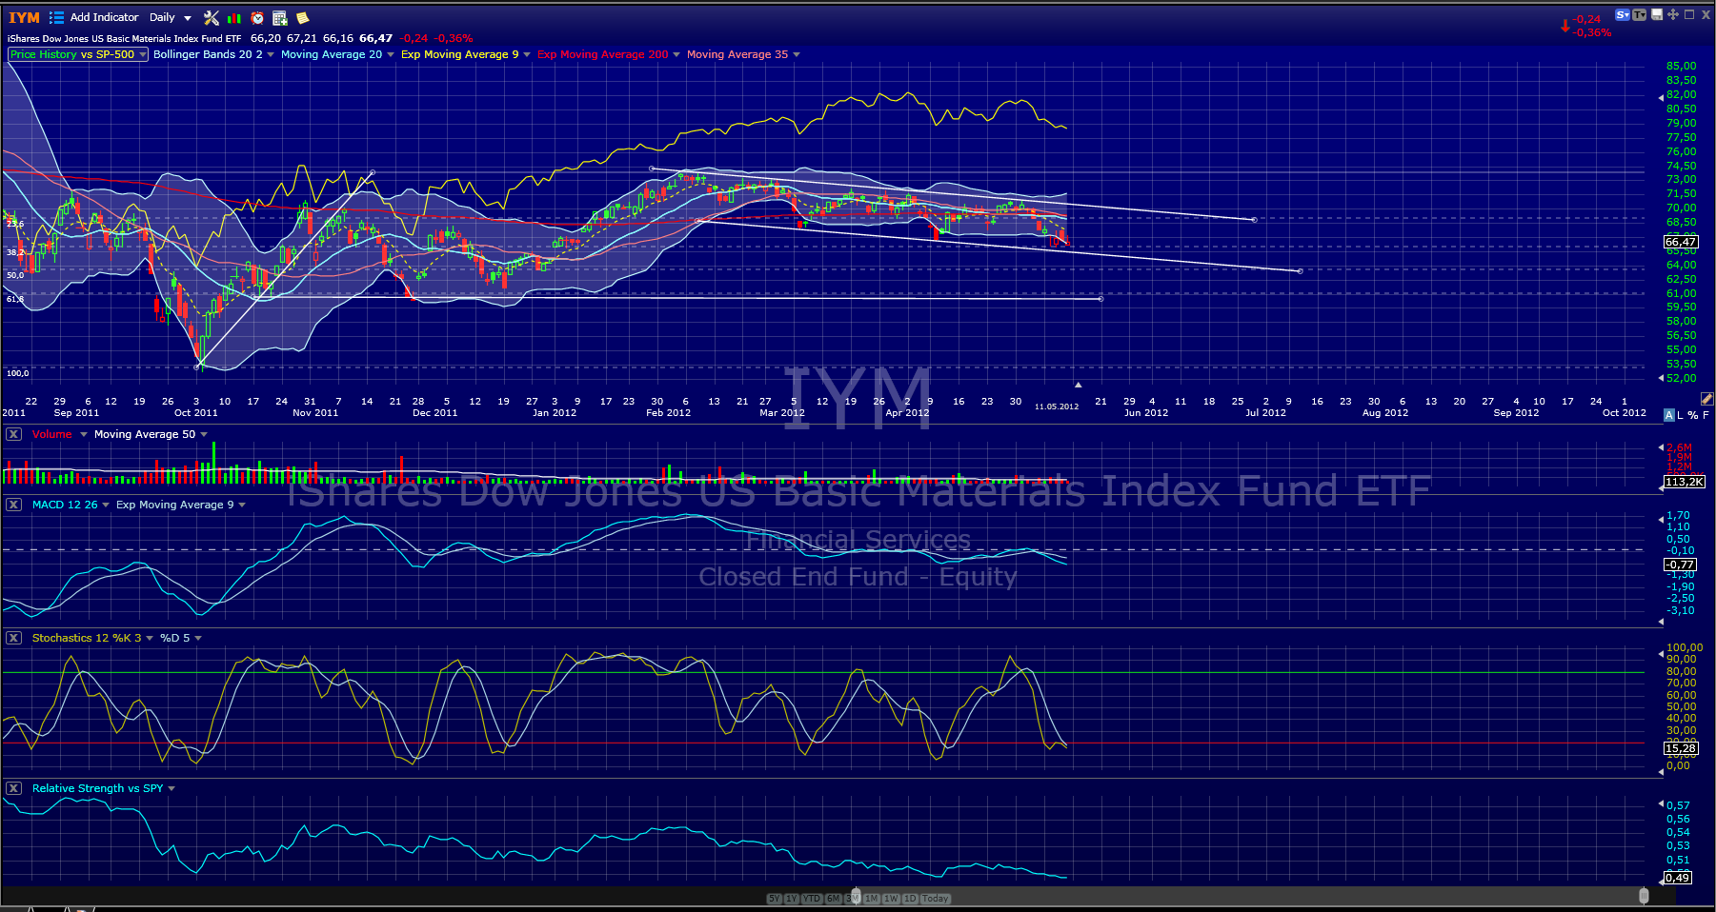This screenshot has height=912, width=1716.
Task: Open drawing tools pencil icon
Action: [x=1707, y=399]
